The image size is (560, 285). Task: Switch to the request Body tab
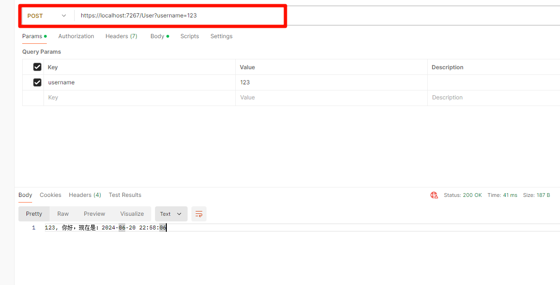(160, 36)
